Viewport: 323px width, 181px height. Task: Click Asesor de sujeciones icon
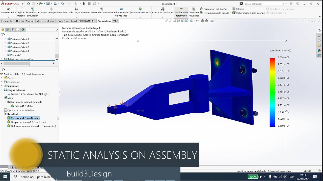pos(51,9)
